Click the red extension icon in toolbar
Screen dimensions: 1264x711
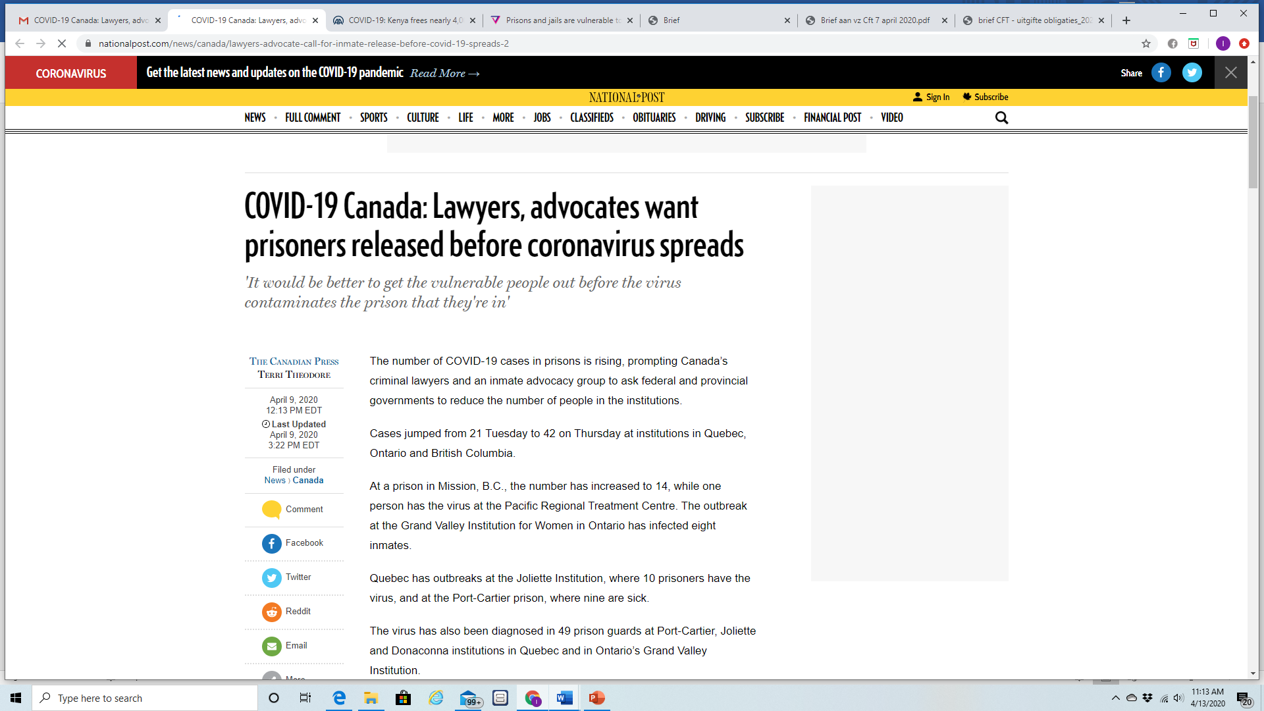point(1244,43)
